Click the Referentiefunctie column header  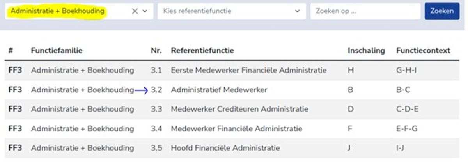(202, 51)
